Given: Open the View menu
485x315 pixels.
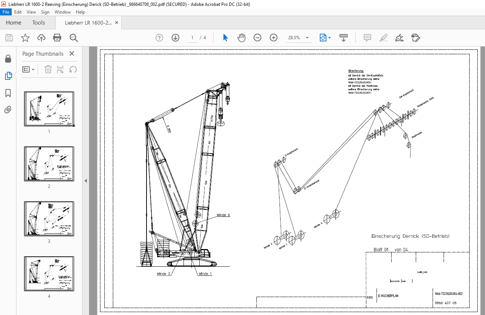Looking at the screenshot, I should click(x=32, y=12).
